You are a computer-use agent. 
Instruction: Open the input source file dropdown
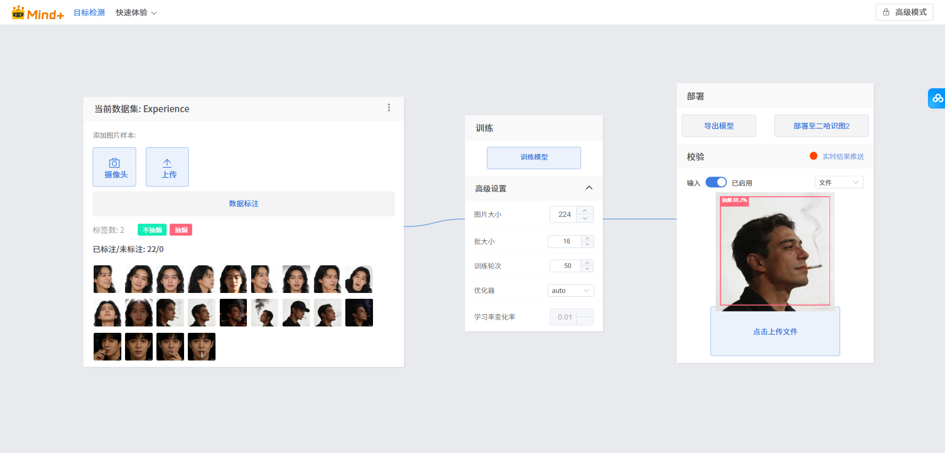click(x=839, y=182)
